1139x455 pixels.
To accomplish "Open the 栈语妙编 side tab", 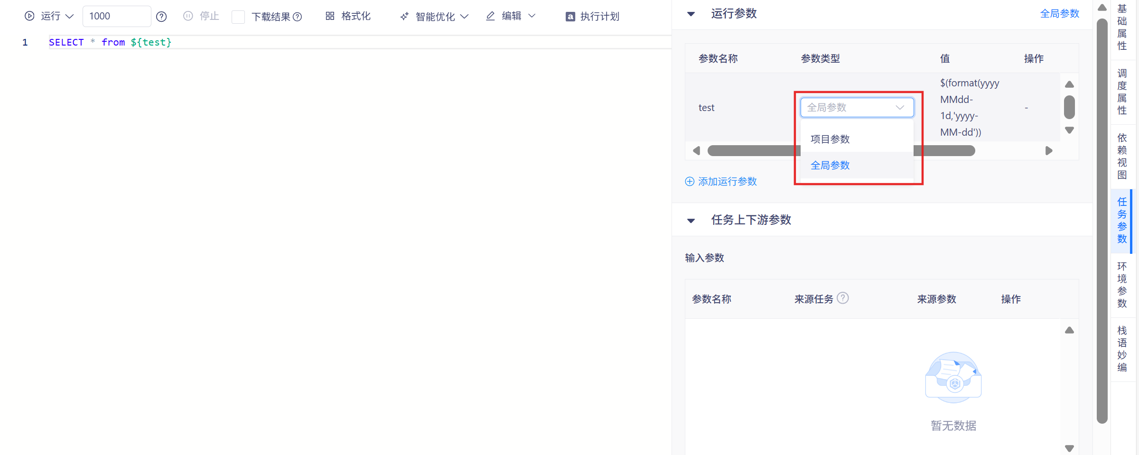I will [1122, 349].
